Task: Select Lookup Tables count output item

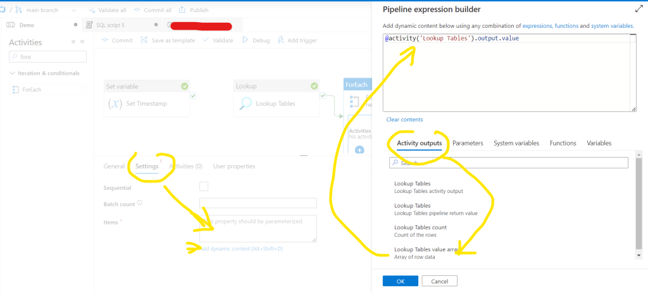Action: click(x=420, y=230)
